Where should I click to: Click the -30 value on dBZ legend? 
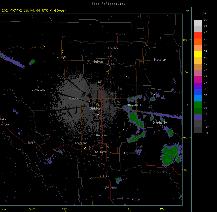[x=206, y=133]
